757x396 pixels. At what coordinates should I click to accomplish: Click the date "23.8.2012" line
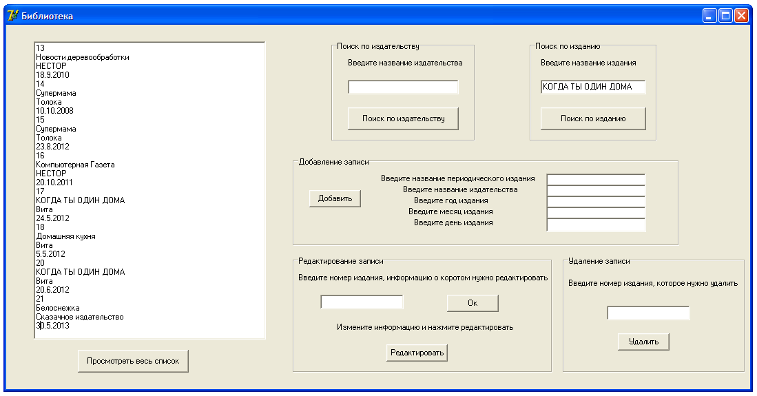(x=52, y=146)
